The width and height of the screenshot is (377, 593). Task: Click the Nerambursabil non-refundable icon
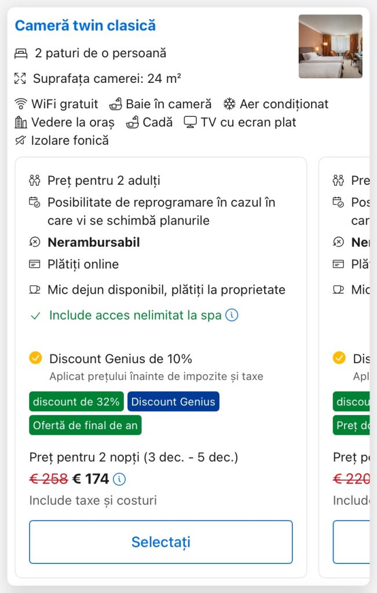35,242
